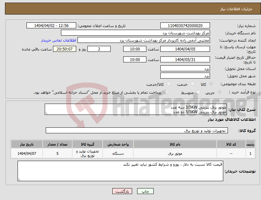Click the delivery province field یزد
This screenshot has height=200, width=261.
(x=185, y=69)
